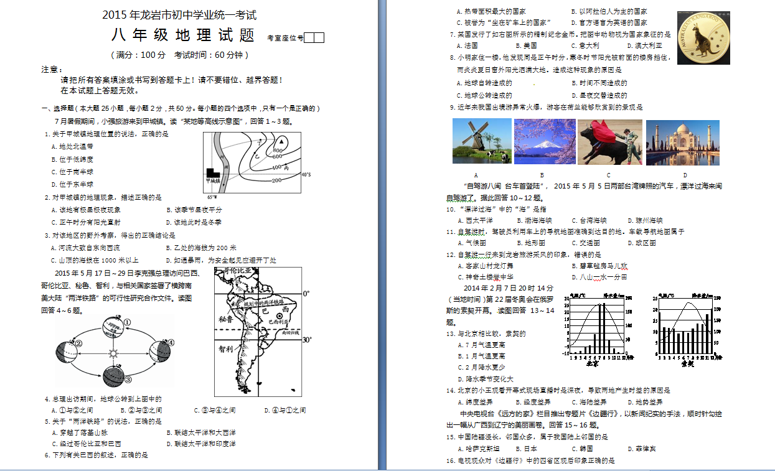Choose "A. 地处北温带" in question 1

click(72, 146)
